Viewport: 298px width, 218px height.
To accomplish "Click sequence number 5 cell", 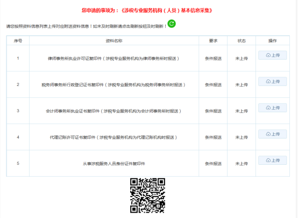I will [18, 163].
